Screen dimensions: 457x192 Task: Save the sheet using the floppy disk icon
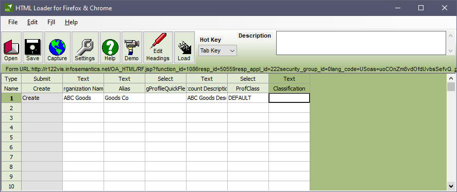click(32, 47)
